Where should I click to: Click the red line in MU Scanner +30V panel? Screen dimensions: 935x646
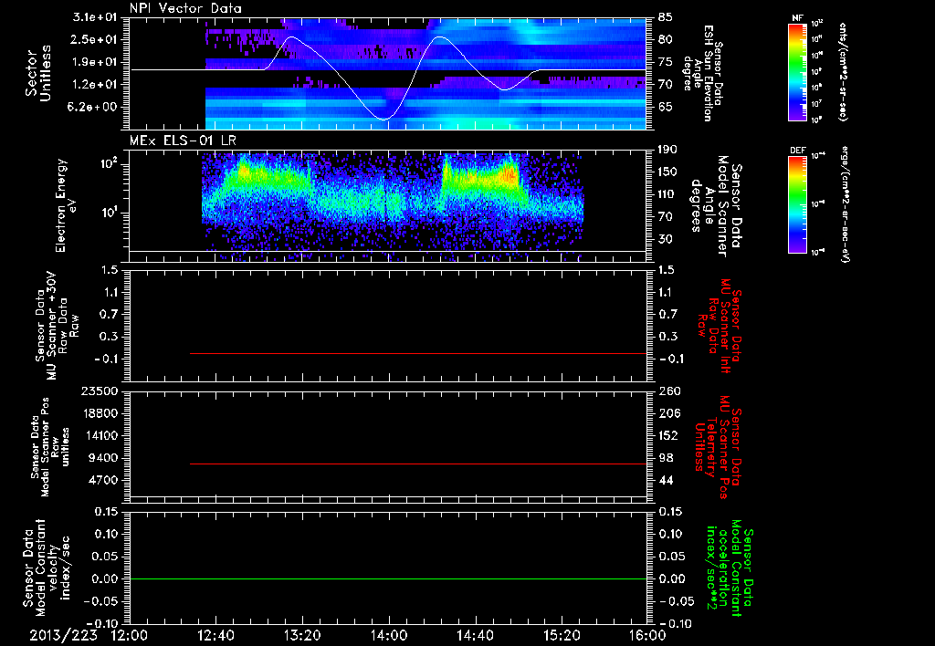tap(417, 353)
